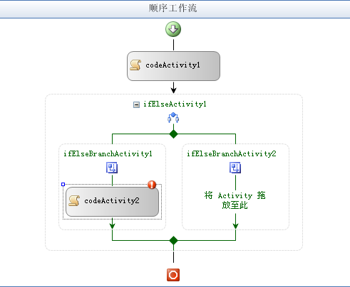Click the top green diamond split connector
This screenshot has width=350, height=287.
point(174,134)
